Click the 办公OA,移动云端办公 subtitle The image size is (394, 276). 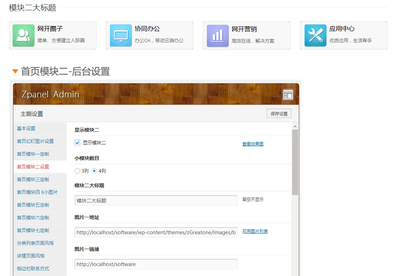[159, 41]
